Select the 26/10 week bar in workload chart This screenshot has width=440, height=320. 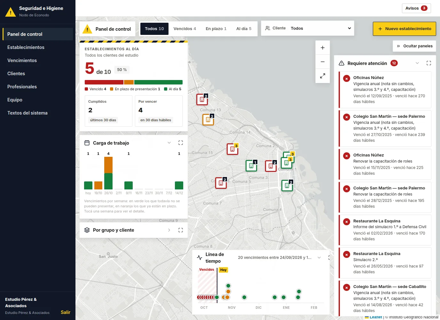108,173
